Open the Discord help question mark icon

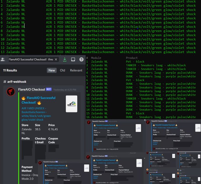pos(81,59)
